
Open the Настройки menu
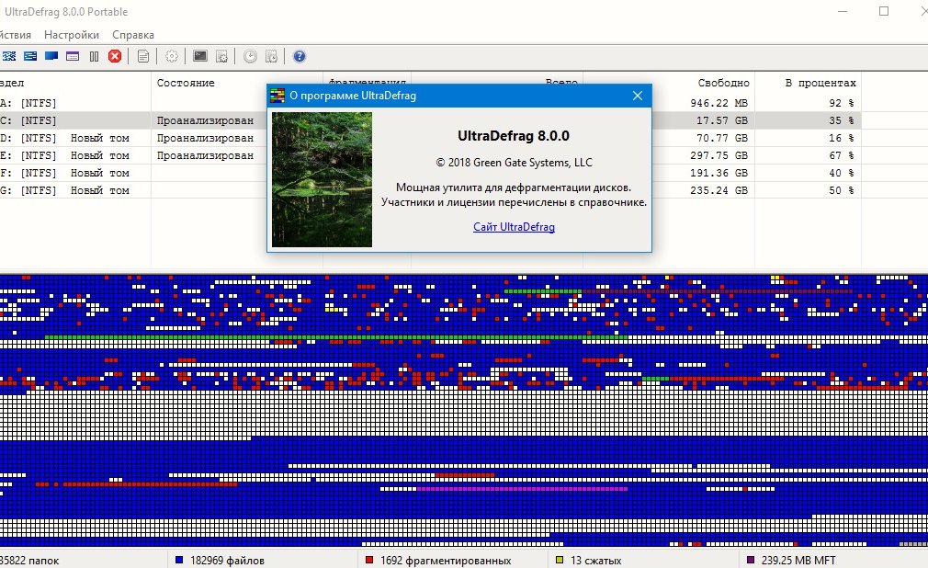[72, 35]
